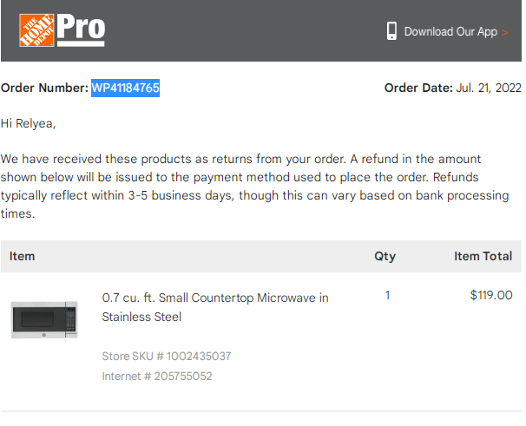Click the refund explanation paragraph
Screen dimensions: 526x426
click(255, 187)
